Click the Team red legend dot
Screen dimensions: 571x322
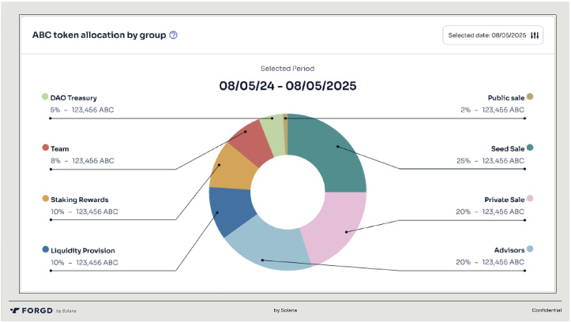(x=45, y=148)
